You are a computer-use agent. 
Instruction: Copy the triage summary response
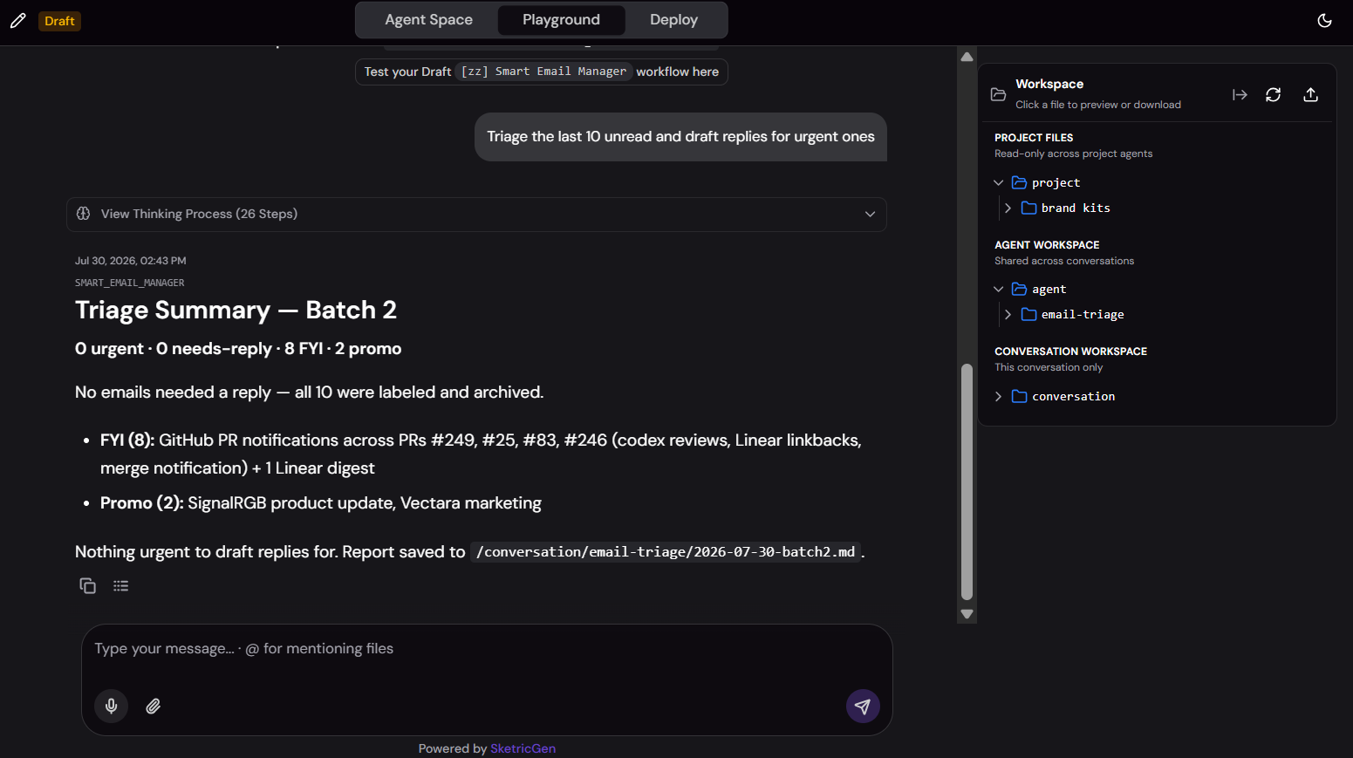87,586
